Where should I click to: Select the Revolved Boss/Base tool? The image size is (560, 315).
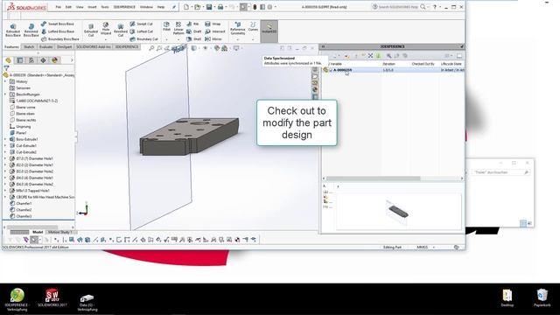[31, 31]
